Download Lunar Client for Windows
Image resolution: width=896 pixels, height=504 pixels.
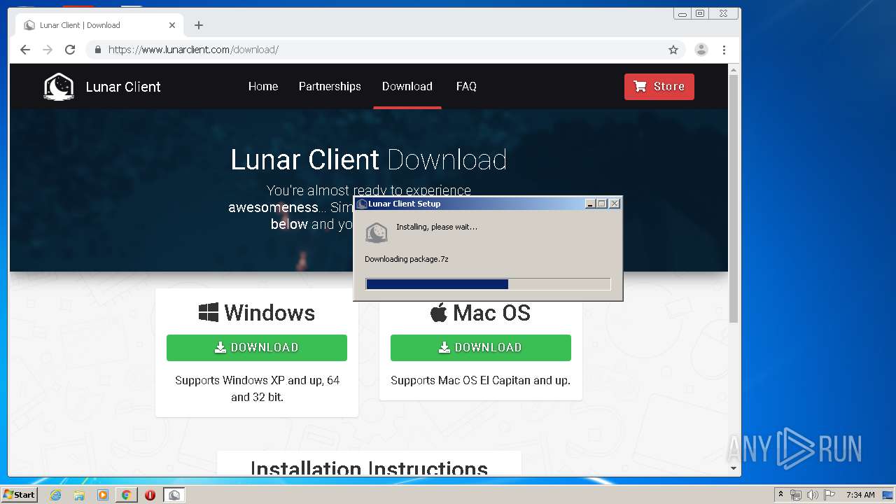257,348
